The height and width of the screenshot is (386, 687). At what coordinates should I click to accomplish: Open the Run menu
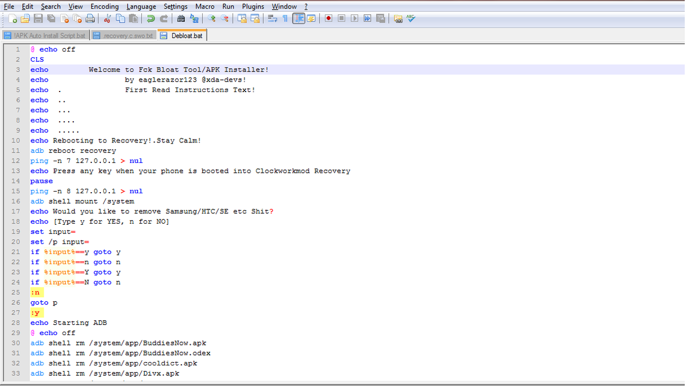[228, 6]
